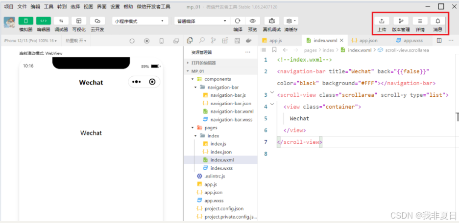Click the bookmark icon in breadcrumb bar

click(x=274, y=50)
